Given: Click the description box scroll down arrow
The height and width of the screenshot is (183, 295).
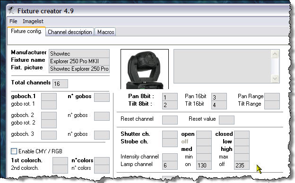Looking at the screenshot, I should coord(275,78).
